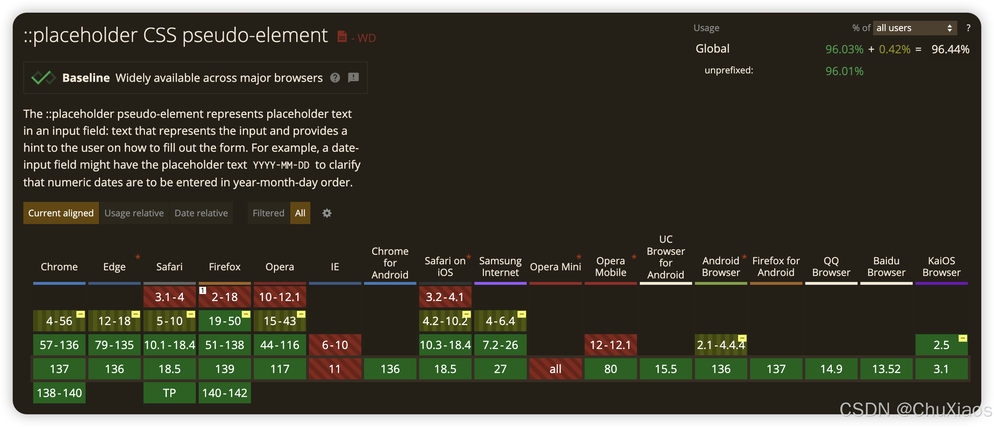The height and width of the screenshot is (427, 994).
Task: Select the Filtered browsers tab
Action: click(x=268, y=213)
